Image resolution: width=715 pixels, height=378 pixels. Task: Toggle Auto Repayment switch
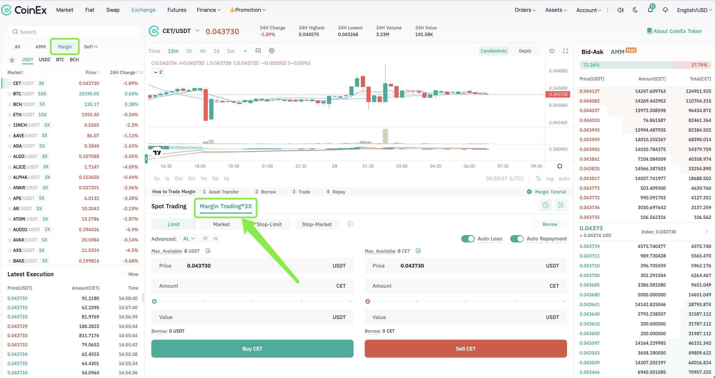coord(517,239)
